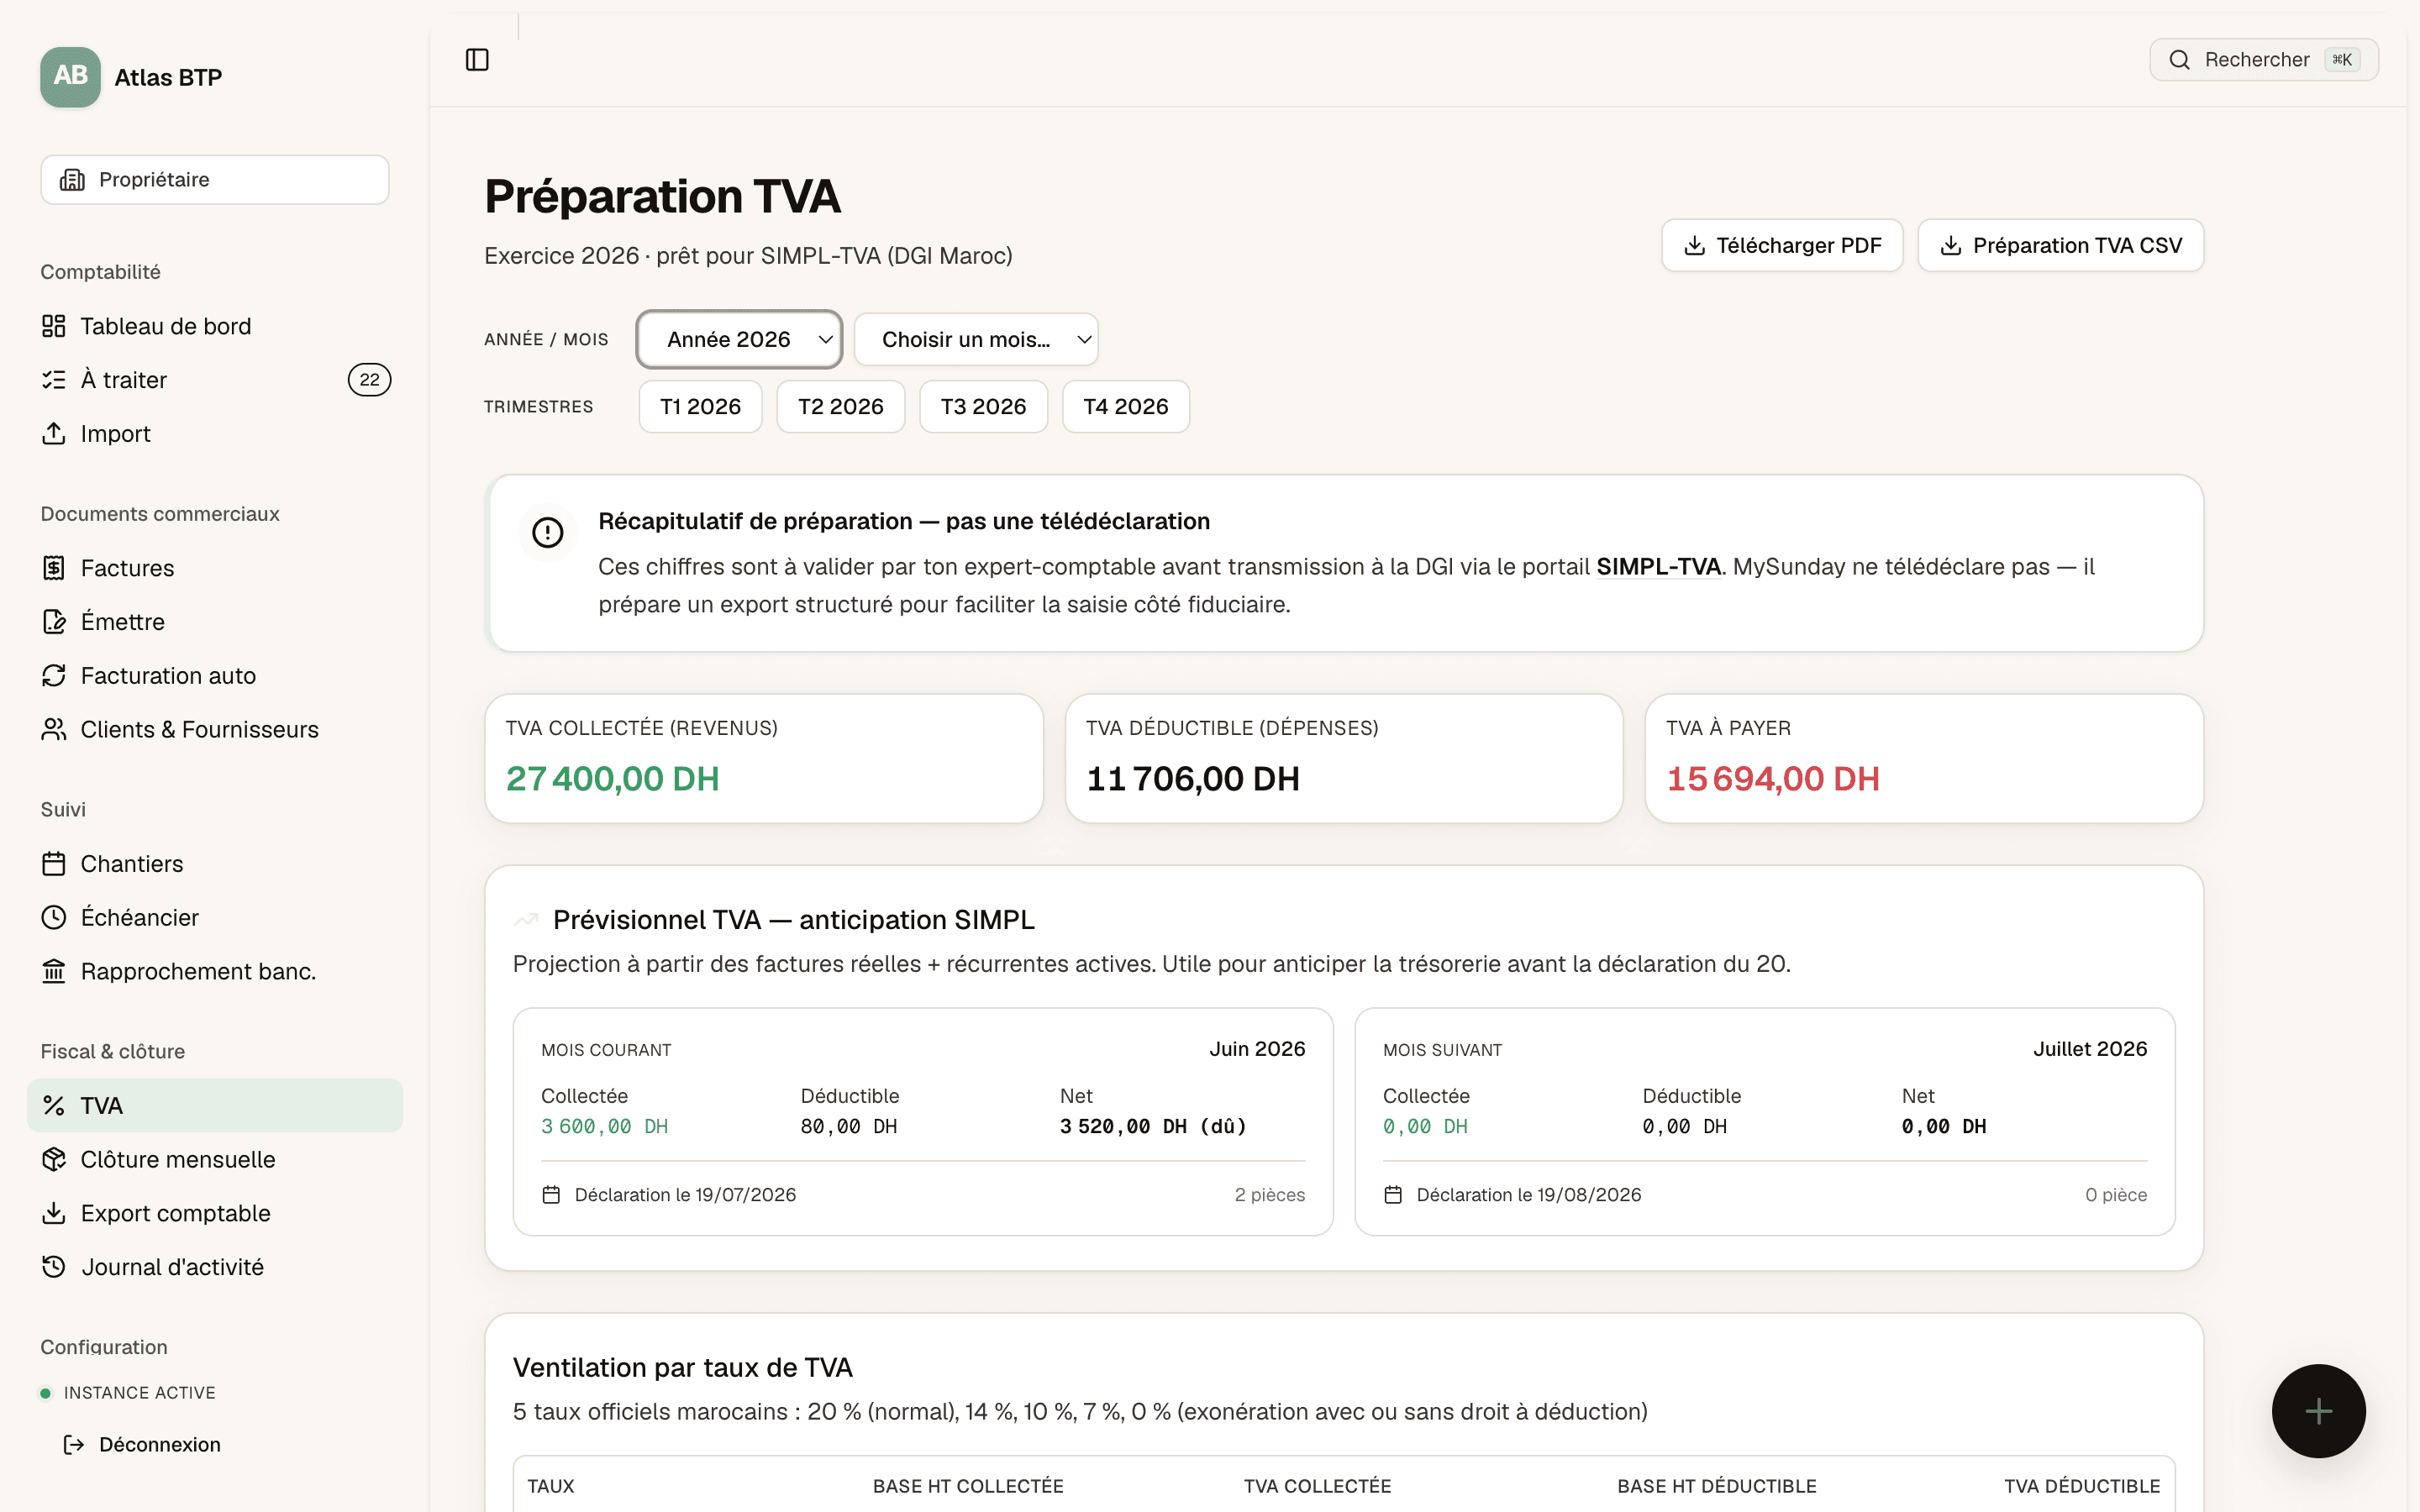Export the Préparation TVA CSV
Image resolution: width=2420 pixels, height=1512 pixels.
point(2060,245)
